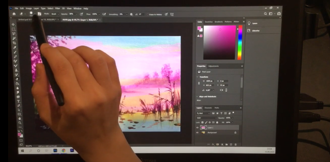This screenshot has height=162, width=330.
Task: Click the Home icon in options bar
Action: tap(14, 14)
